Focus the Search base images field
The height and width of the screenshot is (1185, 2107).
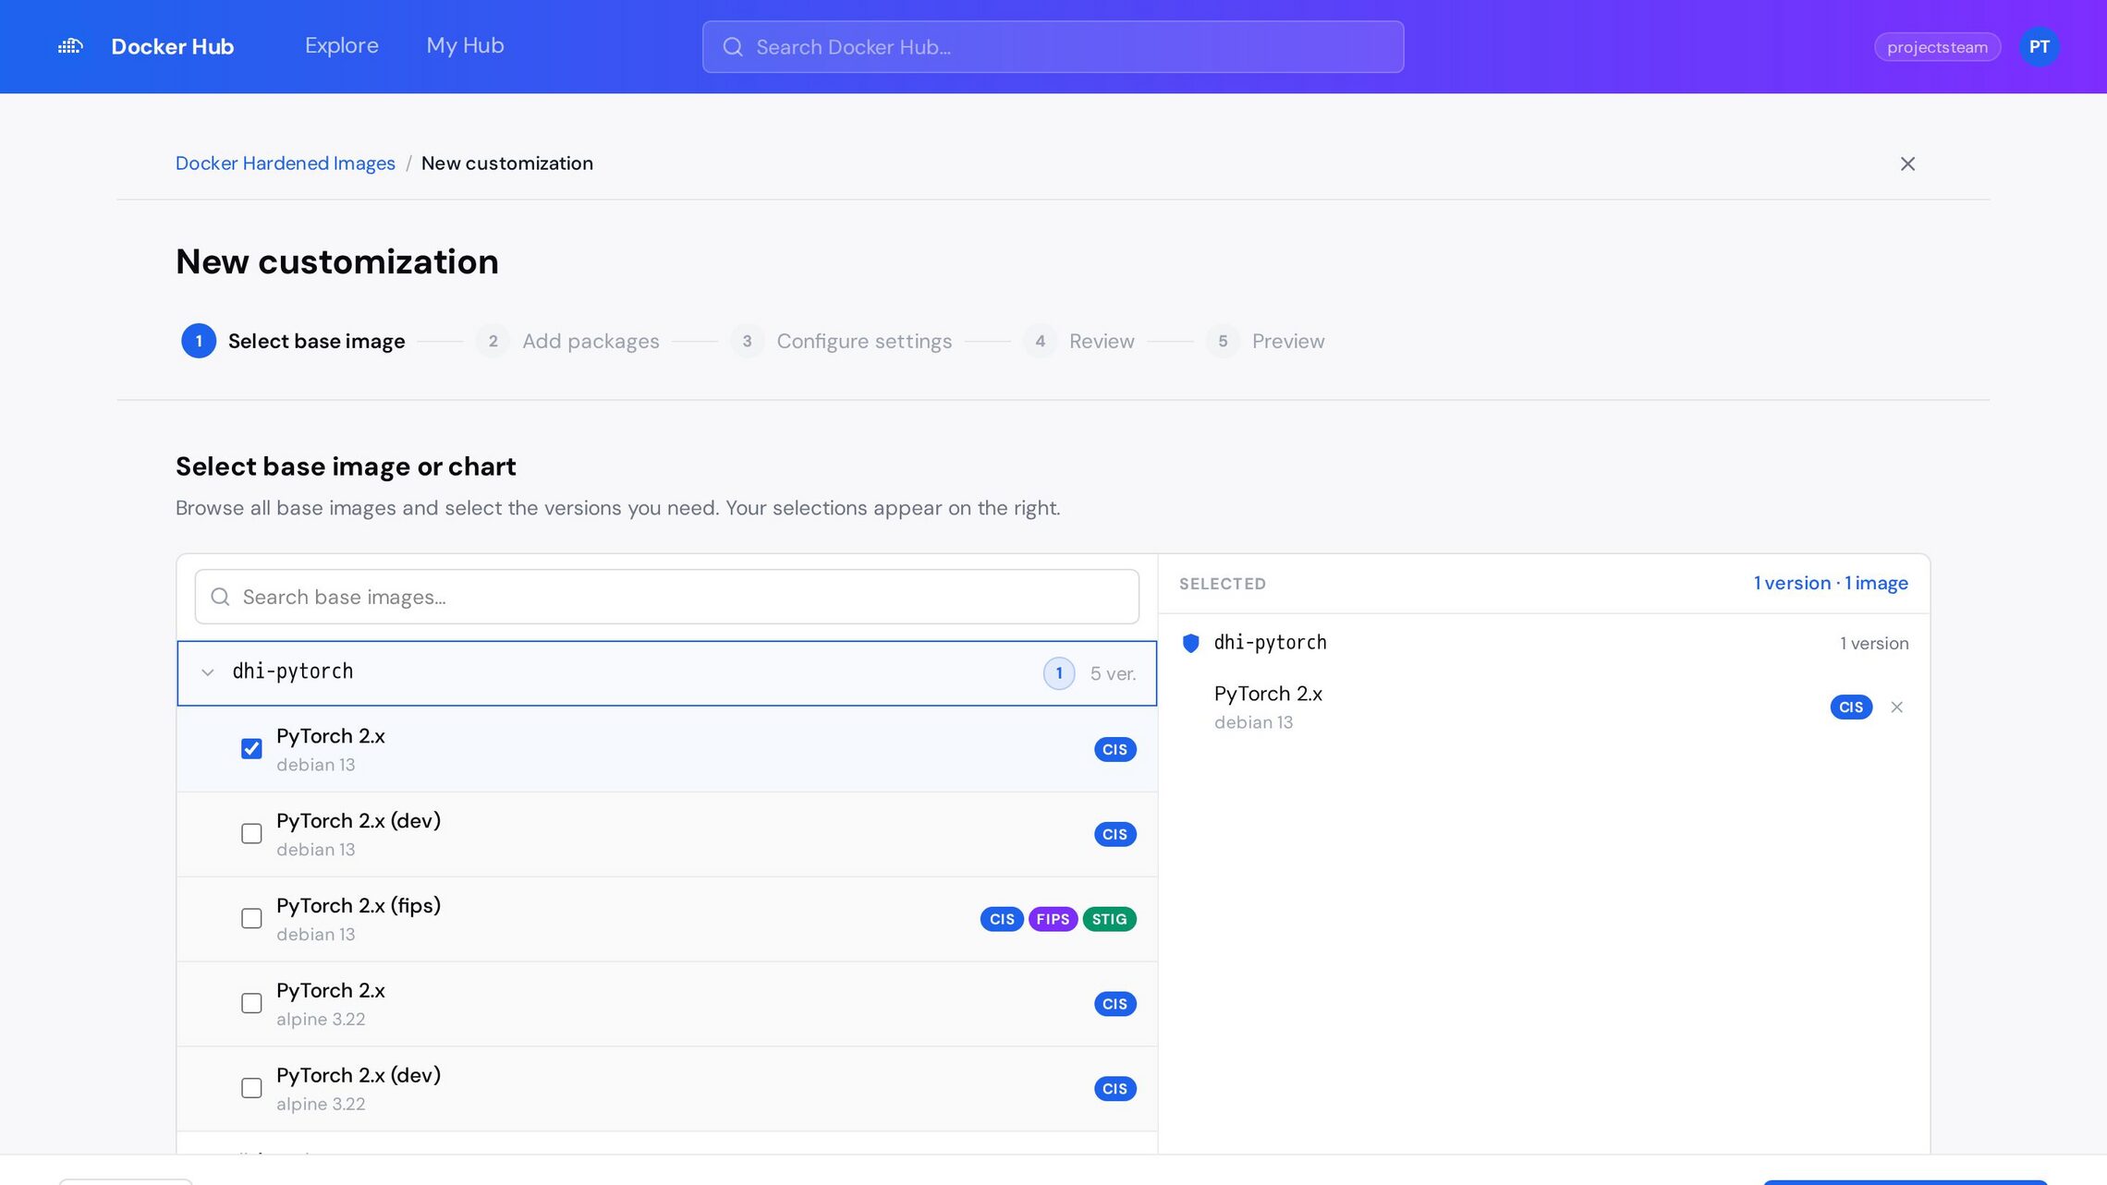click(666, 597)
